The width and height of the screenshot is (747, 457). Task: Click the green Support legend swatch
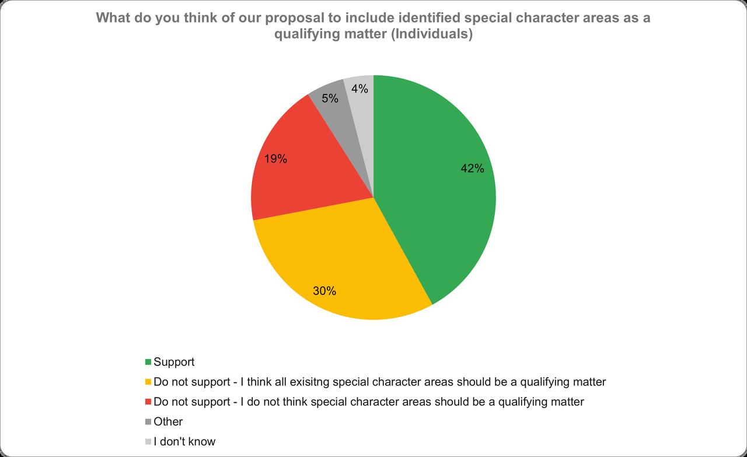click(148, 363)
